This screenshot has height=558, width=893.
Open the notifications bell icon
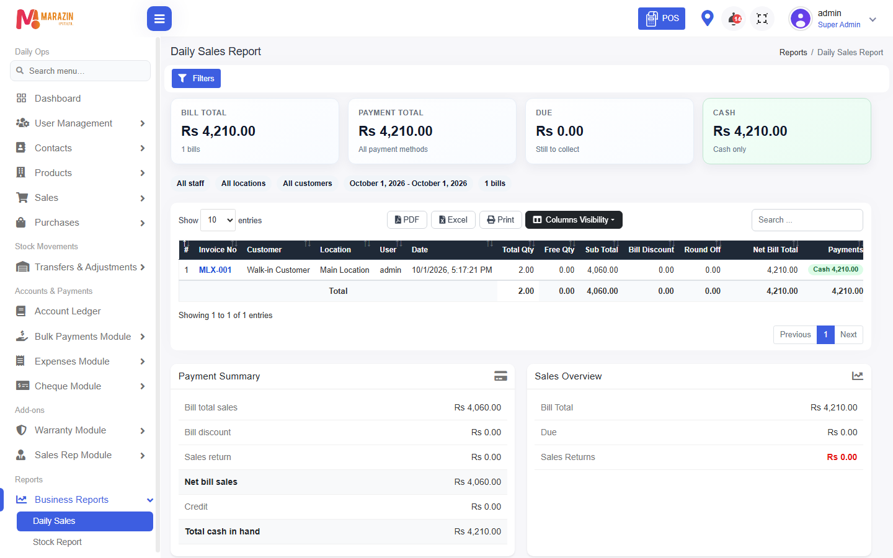[x=734, y=19]
